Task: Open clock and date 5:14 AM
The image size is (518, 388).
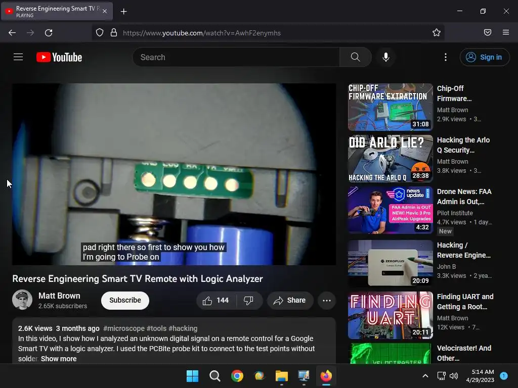Action: point(480,376)
